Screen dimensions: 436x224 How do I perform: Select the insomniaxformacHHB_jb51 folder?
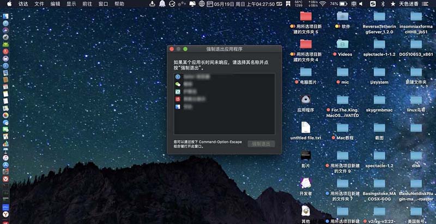416,16
